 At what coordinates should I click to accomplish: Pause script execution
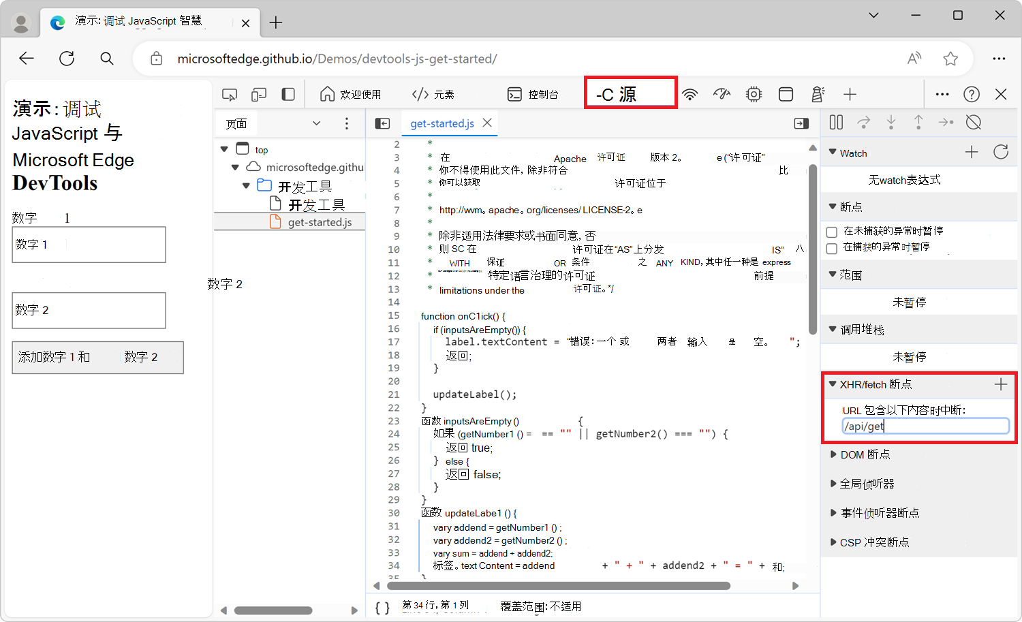click(x=836, y=122)
